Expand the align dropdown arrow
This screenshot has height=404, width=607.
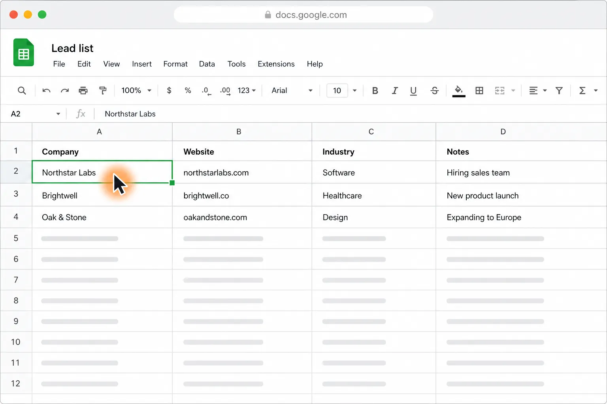click(545, 91)
